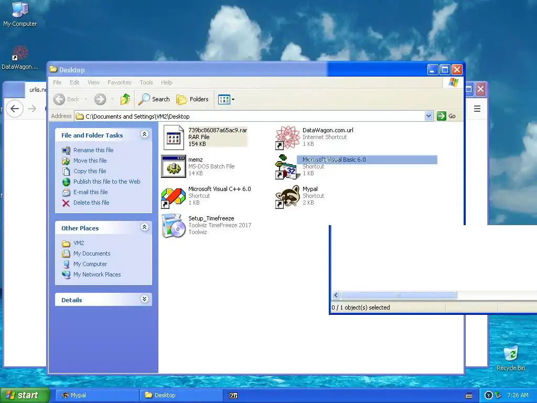Open Search in the Explorer toolbar
This screenshot has height=403, width=537.
154,99
